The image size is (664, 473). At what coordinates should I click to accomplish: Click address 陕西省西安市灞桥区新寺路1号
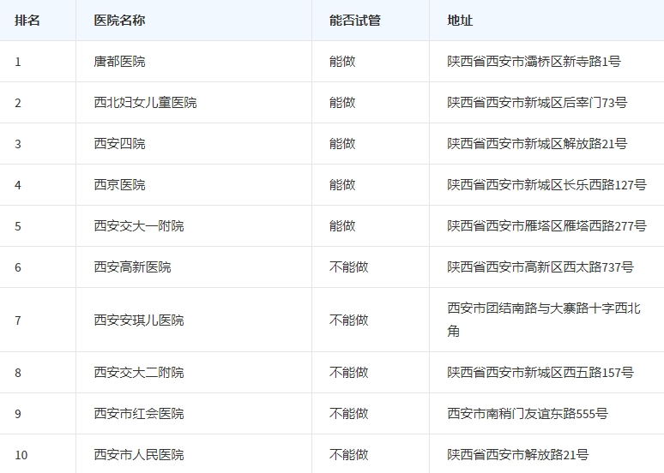tap(534, 62)
